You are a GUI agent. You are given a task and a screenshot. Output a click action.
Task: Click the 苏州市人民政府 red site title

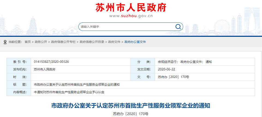(x=131, y=7)
